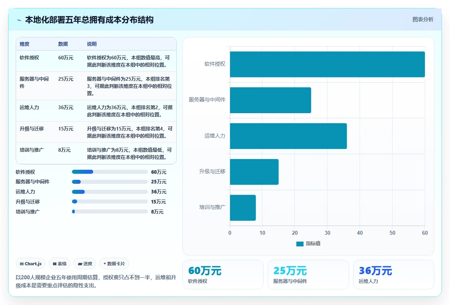Viewport: 450px width, 305px height.
Task: Click the 维度 column header
Action: 25,44
